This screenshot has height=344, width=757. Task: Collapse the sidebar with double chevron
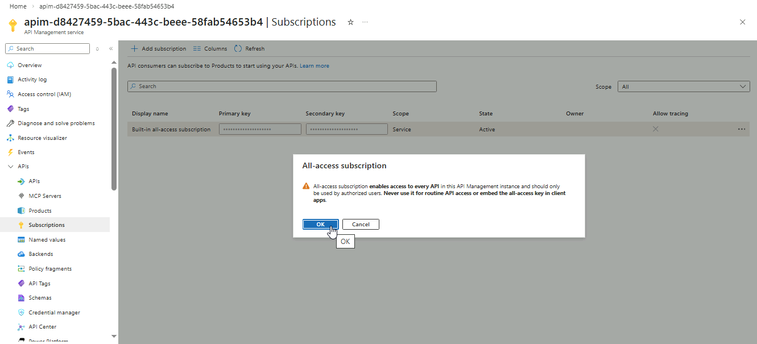[x=111, y=49]
